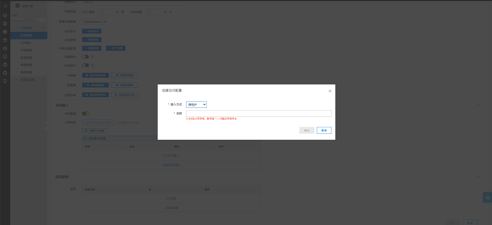Click the +添加标签 link
Image resolution: width=492 pixels, height=225 pixels.
coord(171,208)
